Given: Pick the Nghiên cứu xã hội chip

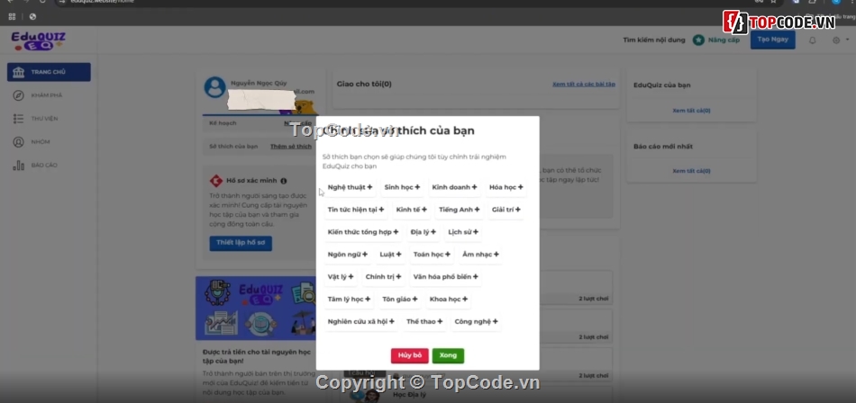Looking at the screenshot, I should pyautogui.click(x=360, y=322).
